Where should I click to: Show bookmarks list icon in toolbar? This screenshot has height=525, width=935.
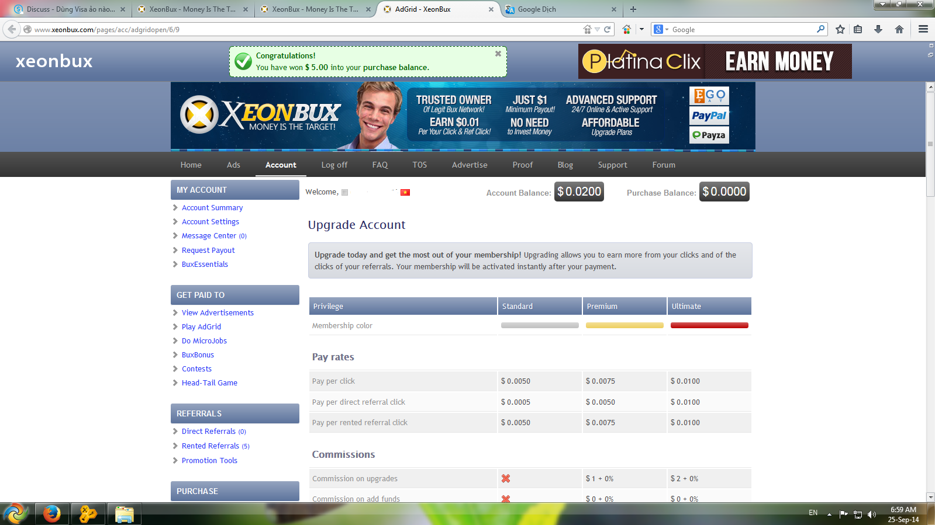click(858, 29)
